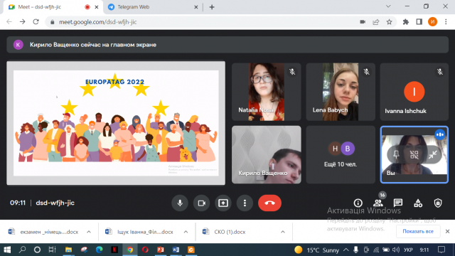Expand options for екзамен_німець docx download
The image size is (455, 256).
89,232
